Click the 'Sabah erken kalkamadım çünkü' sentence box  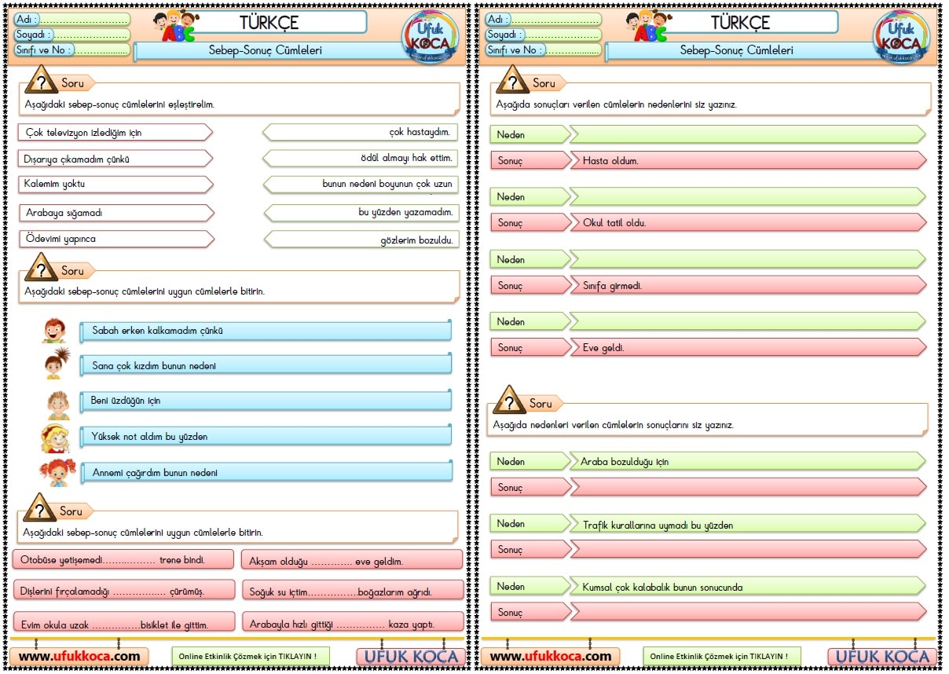tap(266, 331)
